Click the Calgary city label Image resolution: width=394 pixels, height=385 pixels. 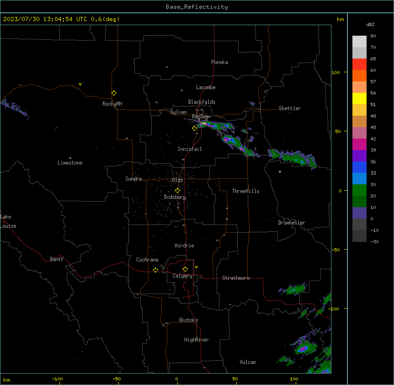[182, 276]
